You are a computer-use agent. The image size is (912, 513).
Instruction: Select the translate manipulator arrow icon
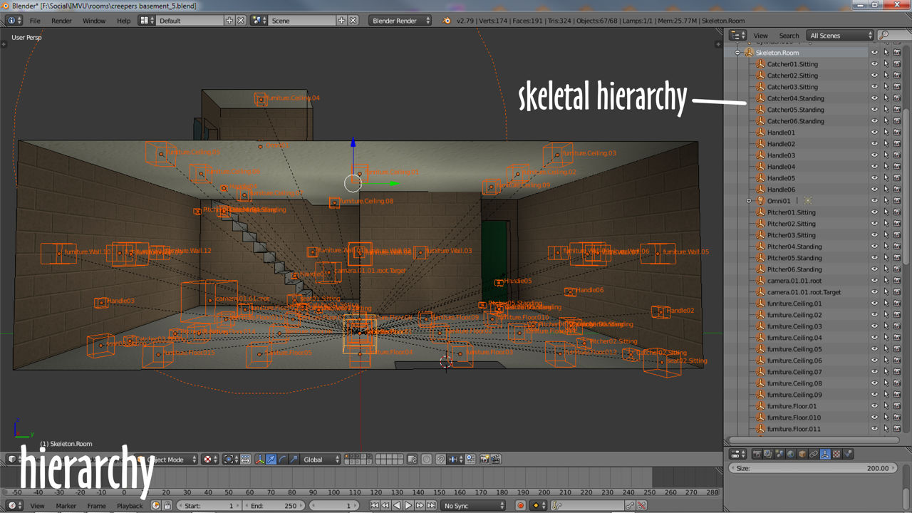click(271, 460)
